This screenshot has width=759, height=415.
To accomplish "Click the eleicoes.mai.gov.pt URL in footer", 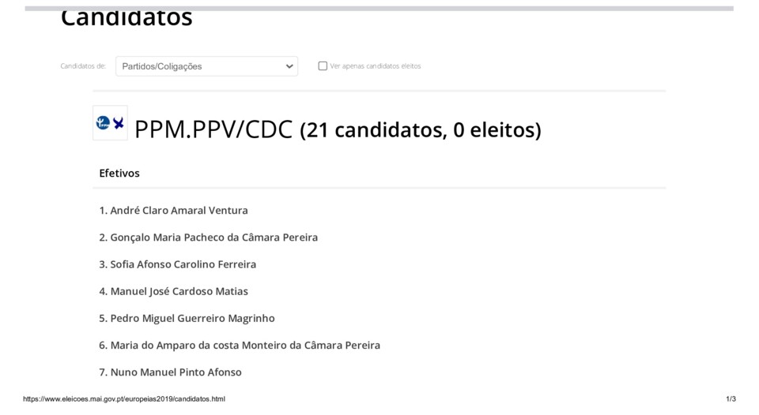I will pos(124,399).
